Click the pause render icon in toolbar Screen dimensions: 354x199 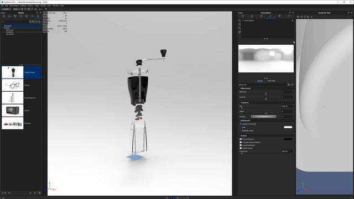click(22, 9)
